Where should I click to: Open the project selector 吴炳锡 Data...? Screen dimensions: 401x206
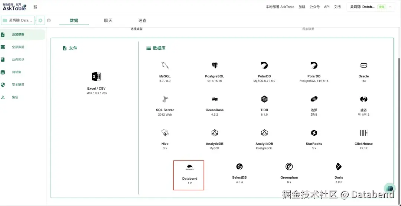pos(18,20)
